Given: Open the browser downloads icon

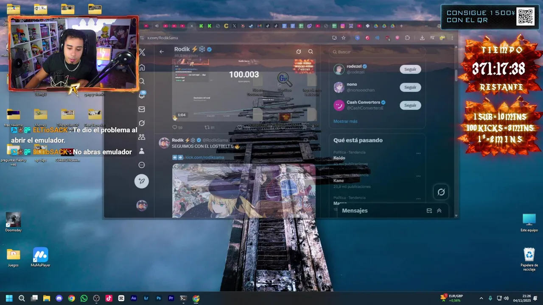Looking at the screenshot, I should coord(422,38).
